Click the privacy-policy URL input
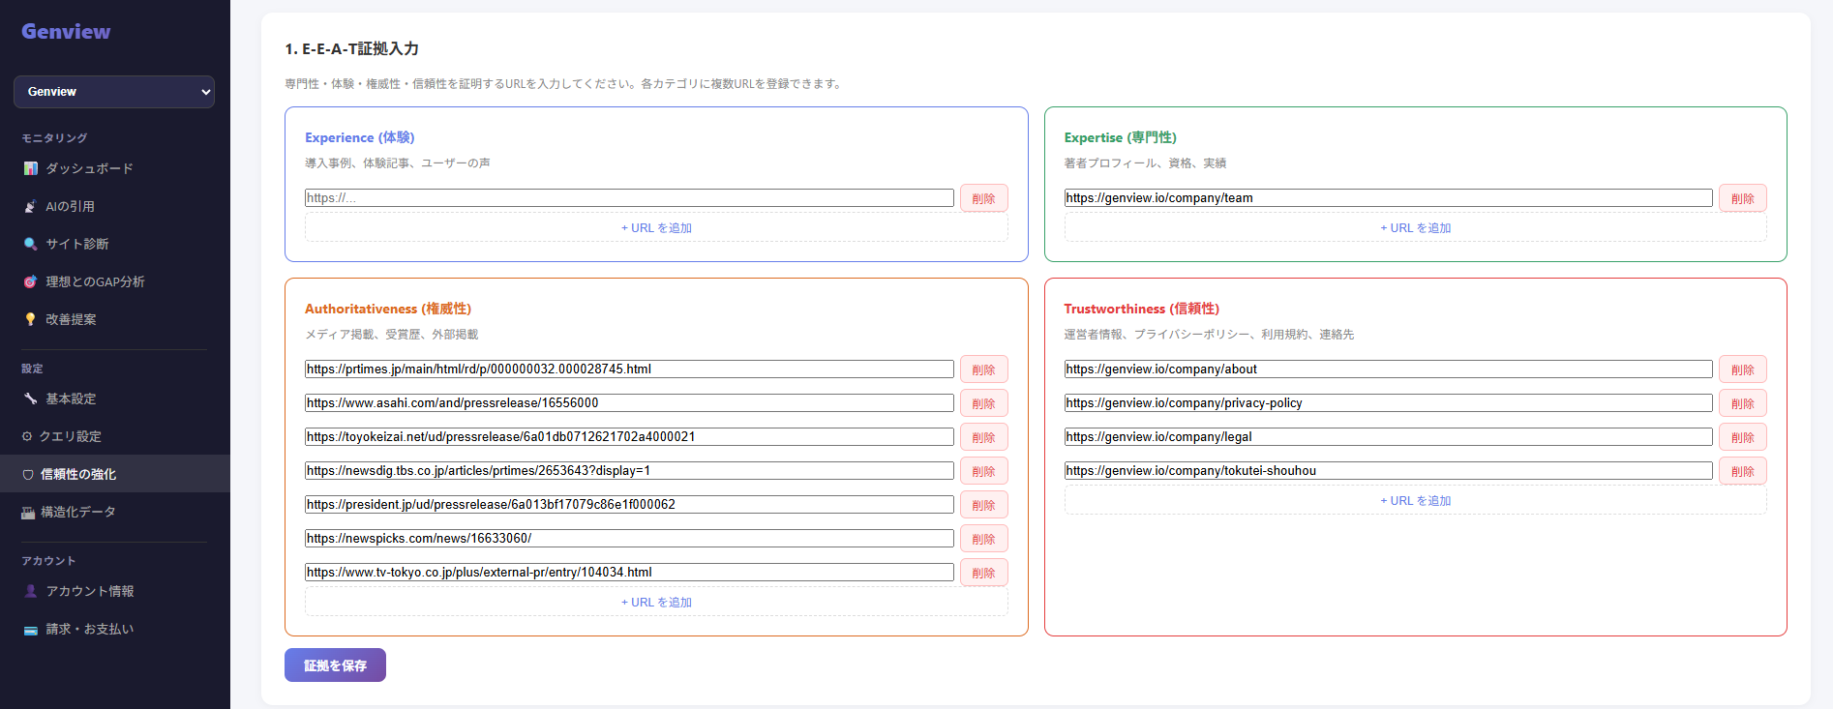The height and width of the screenshot is (709, 1833). (x=1388, y=403)
